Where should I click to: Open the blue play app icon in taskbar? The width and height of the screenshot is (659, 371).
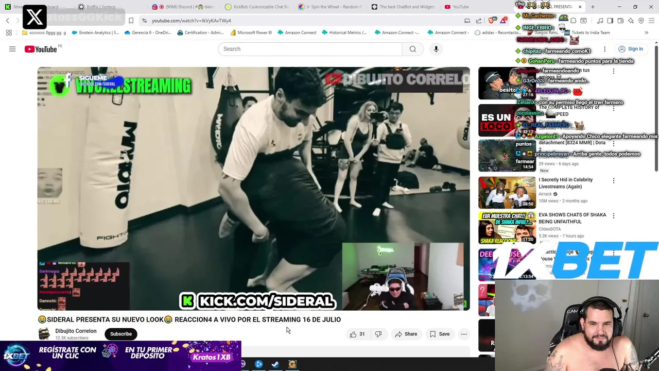[x=259, y=364]
